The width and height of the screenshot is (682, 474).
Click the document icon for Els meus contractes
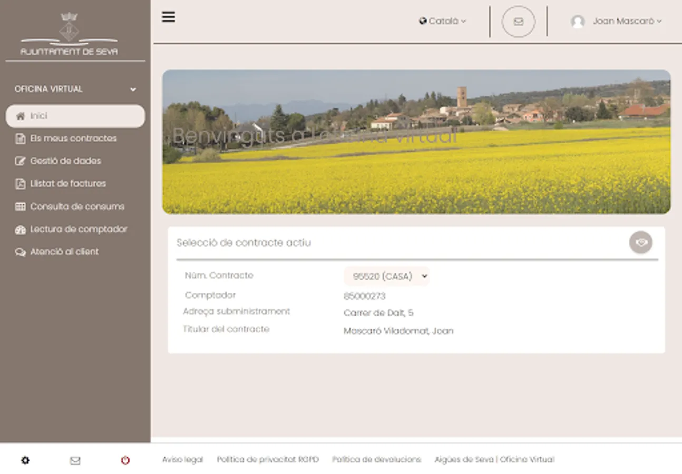tap(20, 139)
